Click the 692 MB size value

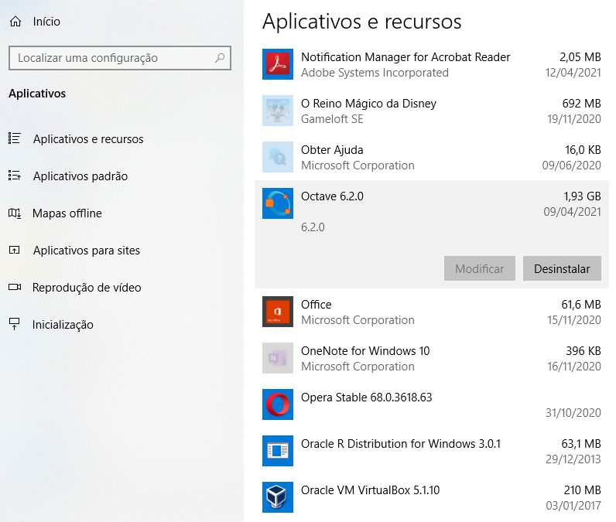click(x=581, y=104)
